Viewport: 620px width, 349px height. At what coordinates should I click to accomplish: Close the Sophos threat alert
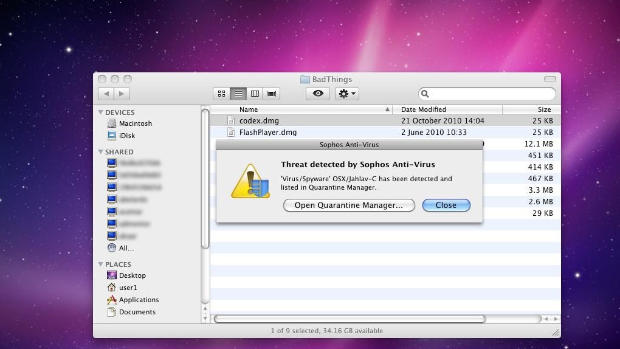pyautogui.click(x=446, y=206)
